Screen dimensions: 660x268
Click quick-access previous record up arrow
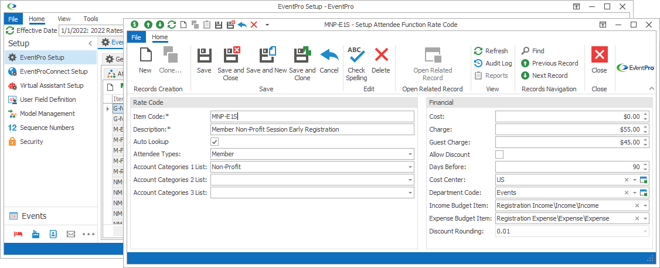(x=148, y=25)
